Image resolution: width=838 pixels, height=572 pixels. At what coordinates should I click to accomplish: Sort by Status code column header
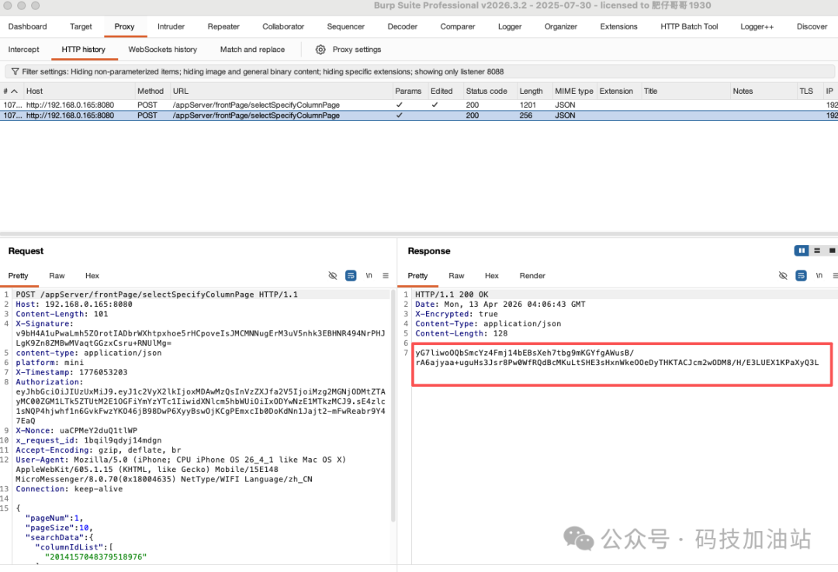487,91
